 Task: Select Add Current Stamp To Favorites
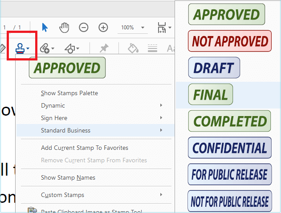tap(85, 148)
